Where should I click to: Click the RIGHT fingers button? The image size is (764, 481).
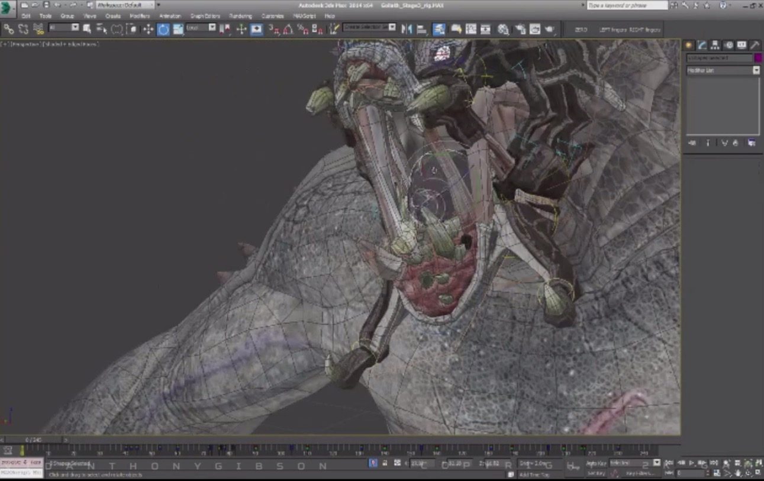[x=645, y=29]
